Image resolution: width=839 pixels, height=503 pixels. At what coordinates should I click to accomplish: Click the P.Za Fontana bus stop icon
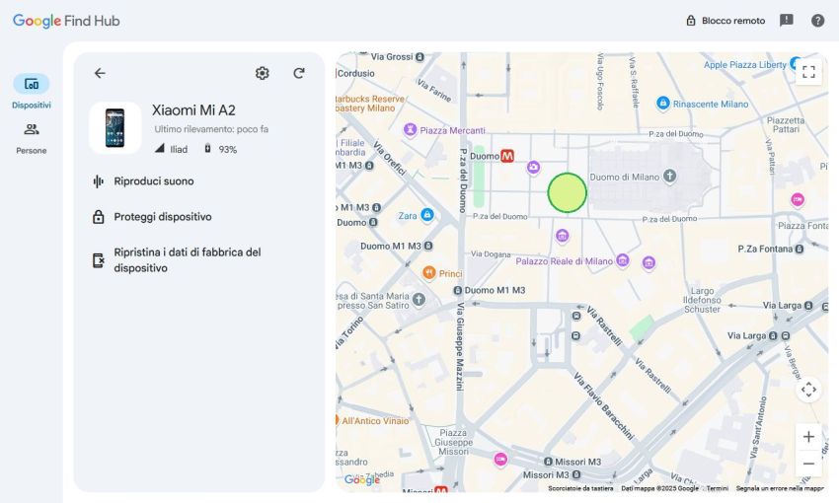(x=800, y=250)
